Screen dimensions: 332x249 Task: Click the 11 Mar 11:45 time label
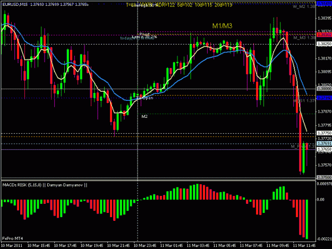(x=304, y=245)
